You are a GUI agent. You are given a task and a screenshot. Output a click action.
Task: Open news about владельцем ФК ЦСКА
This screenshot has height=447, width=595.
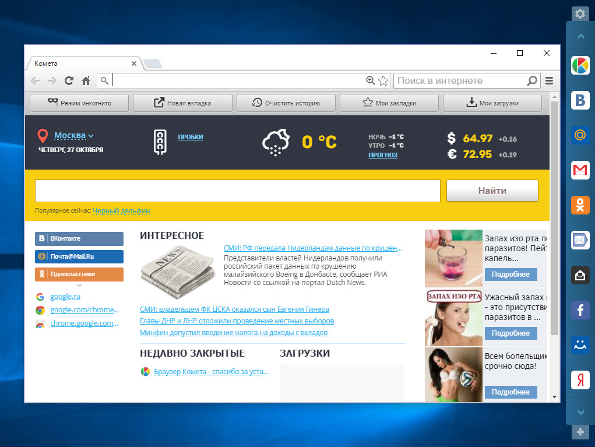[x=234, y=309]
